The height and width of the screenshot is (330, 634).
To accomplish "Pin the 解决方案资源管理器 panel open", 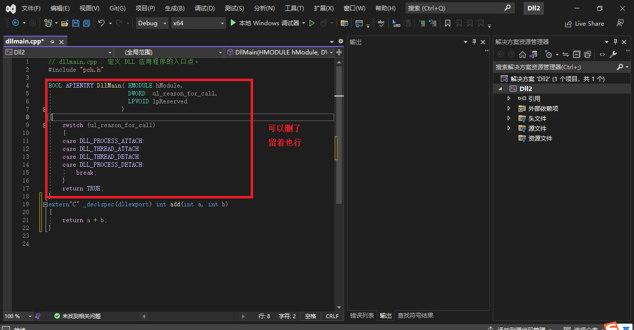I will tap(616, 42).
